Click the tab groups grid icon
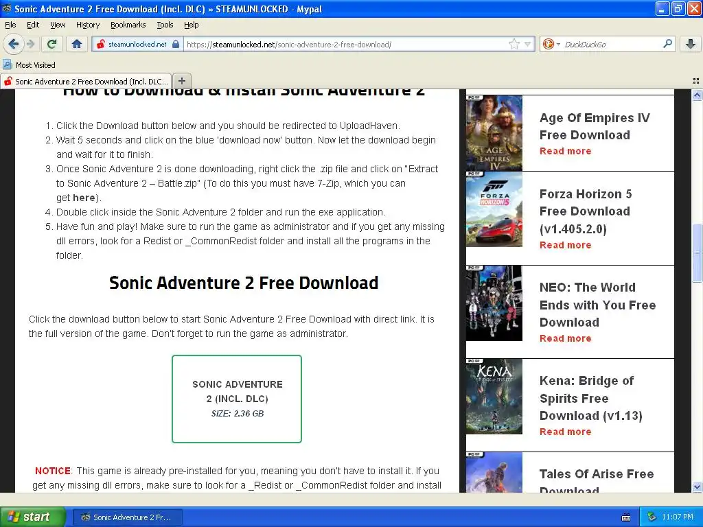Image resolution: width=703 pixels, height=527 pixels. tap(696, 81)
